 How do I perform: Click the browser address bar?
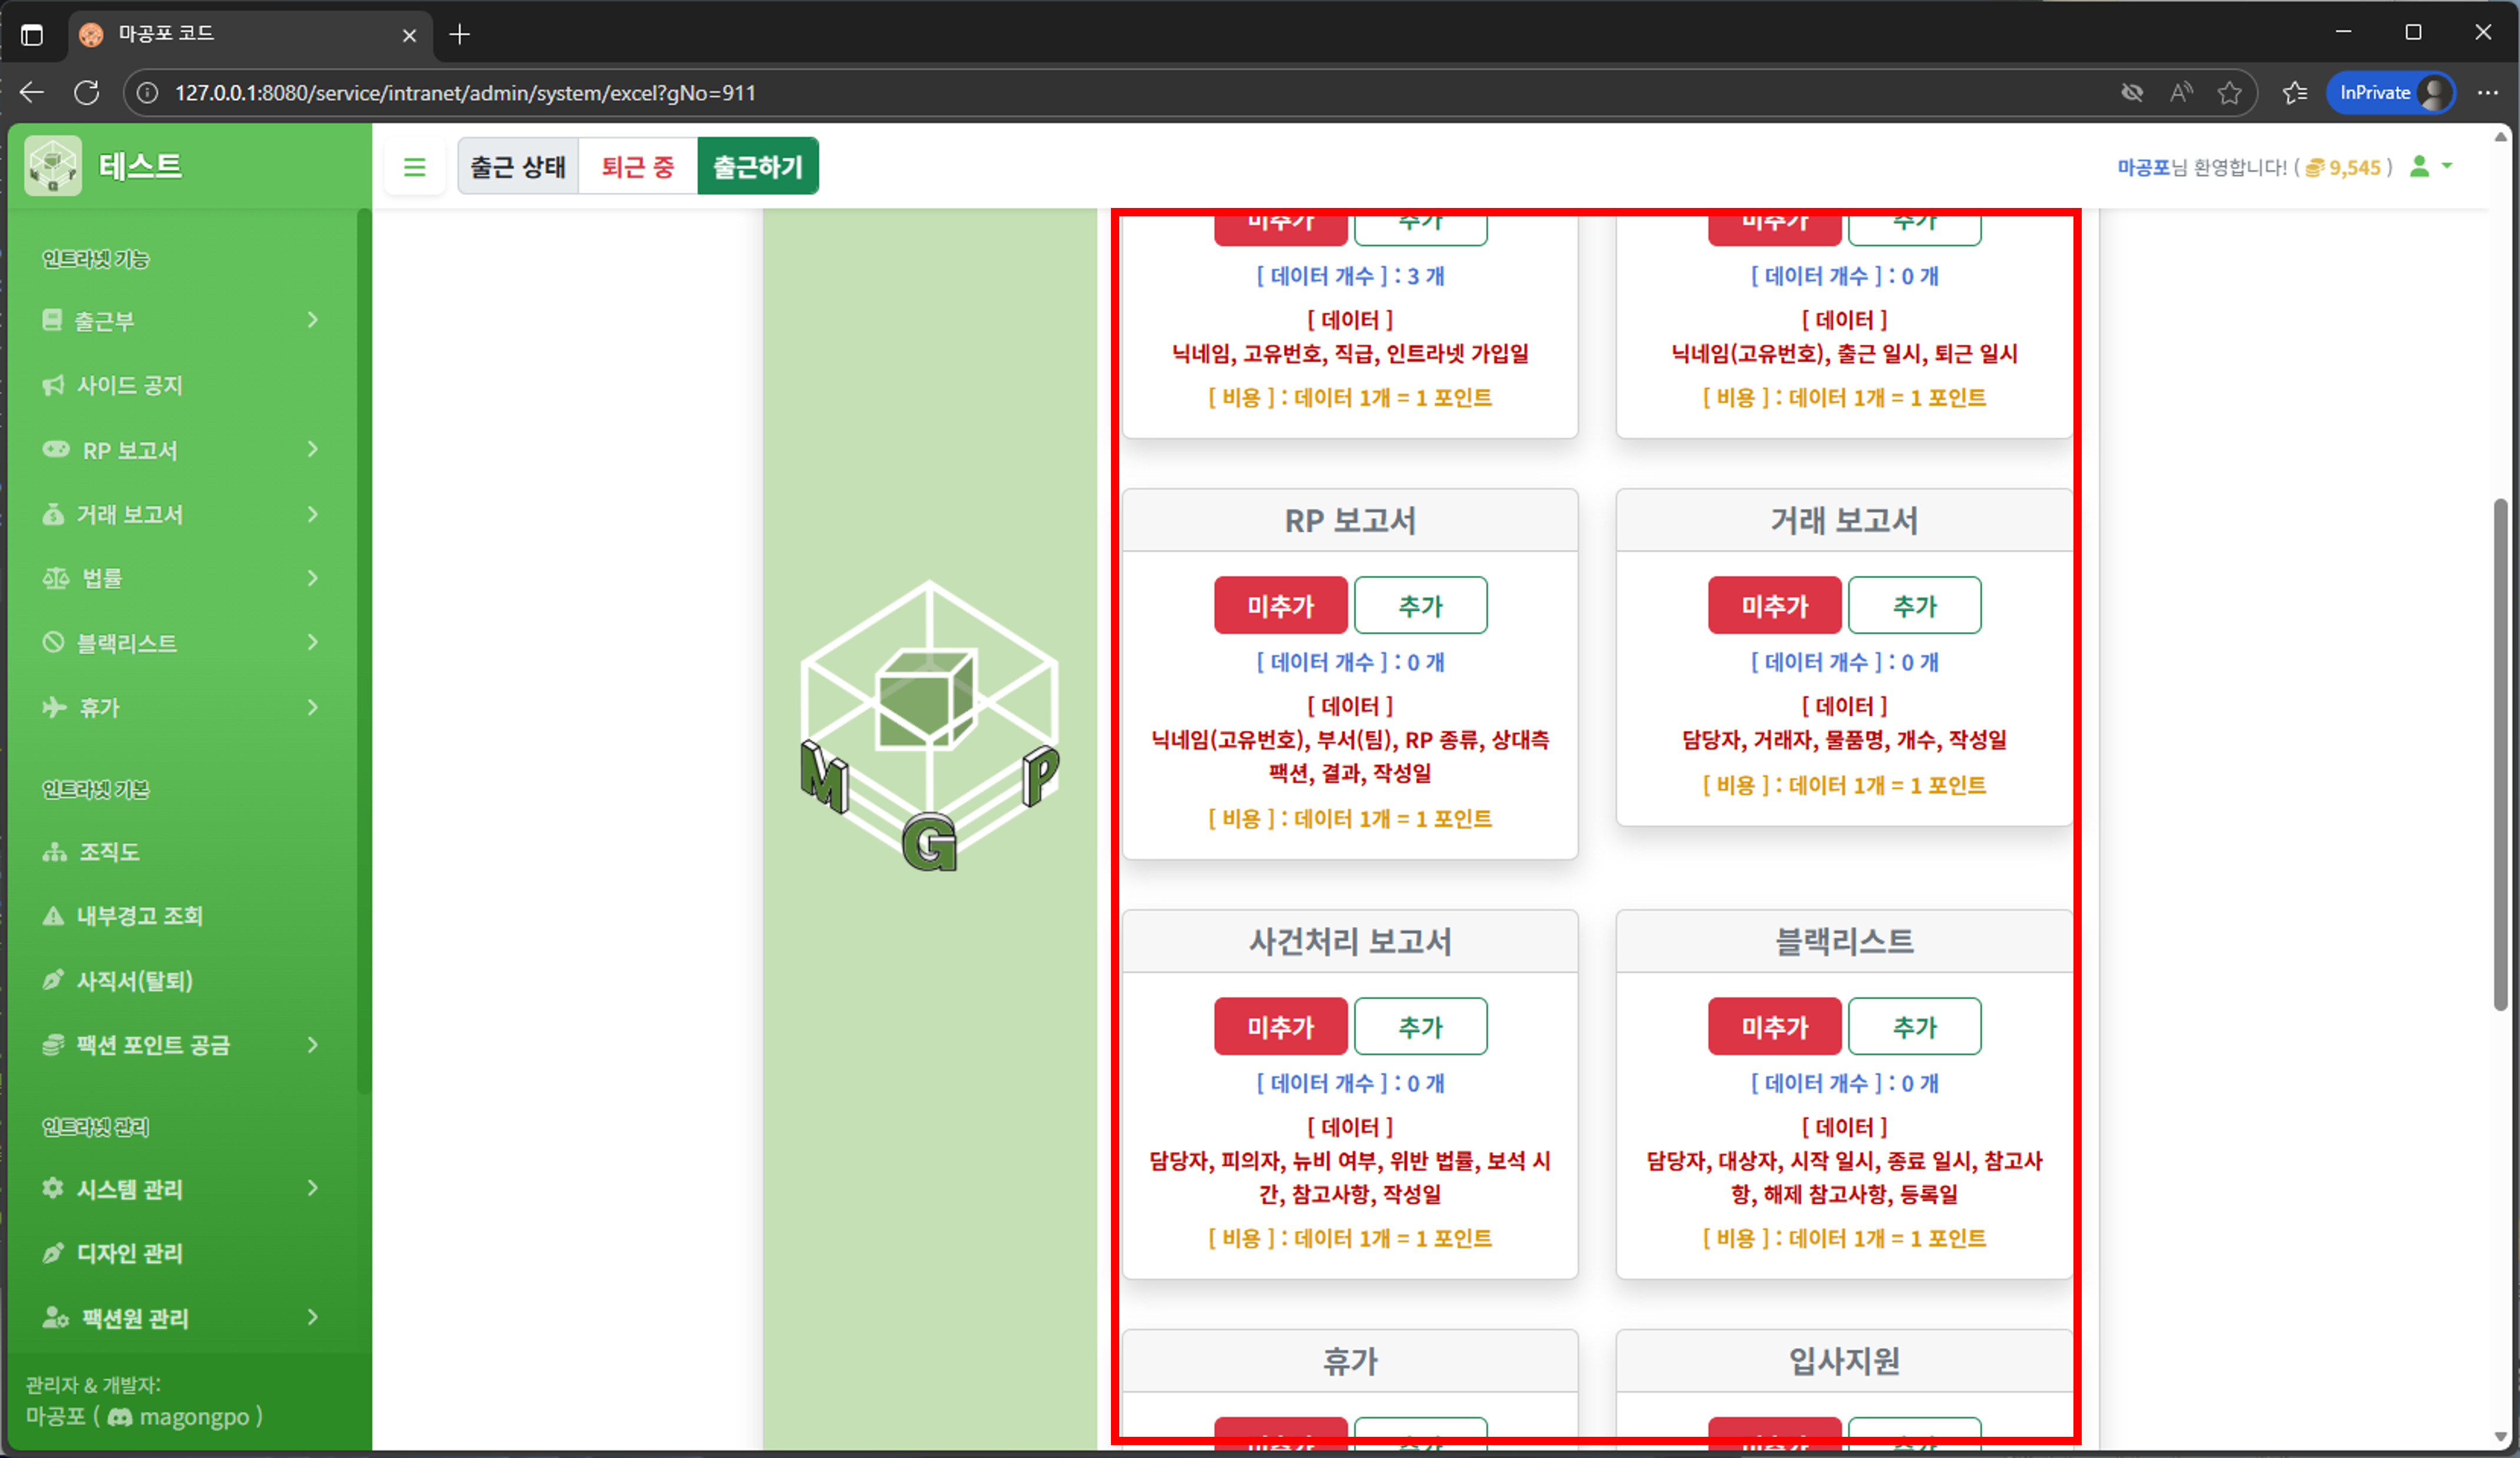(700, 92)
